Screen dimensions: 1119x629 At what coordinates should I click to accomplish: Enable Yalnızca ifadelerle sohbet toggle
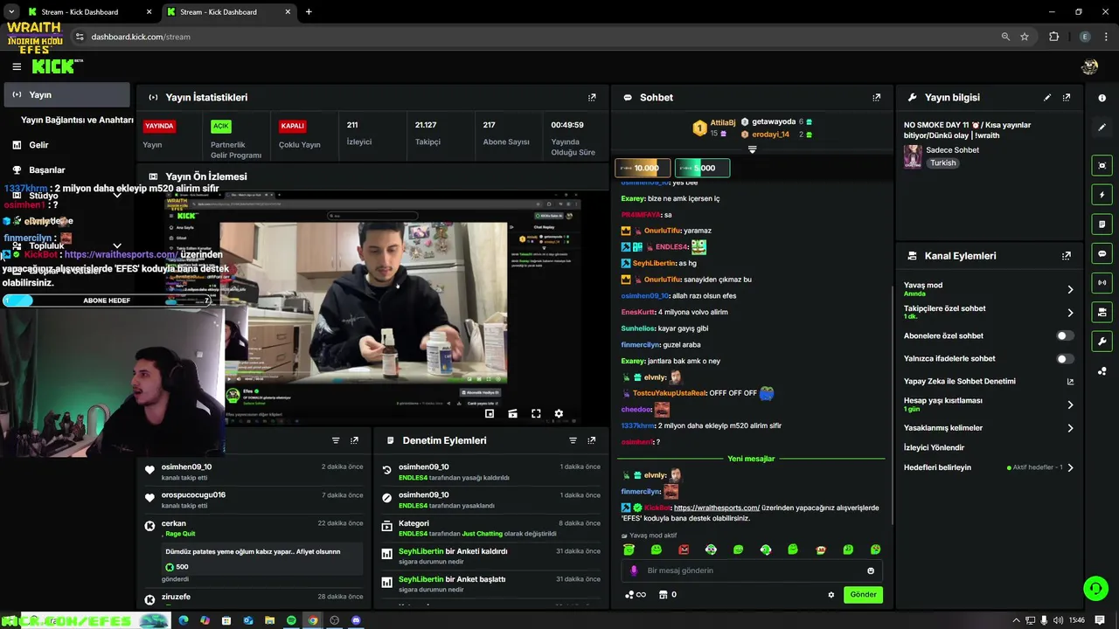pyautogui.click(x=1064, y=359)
